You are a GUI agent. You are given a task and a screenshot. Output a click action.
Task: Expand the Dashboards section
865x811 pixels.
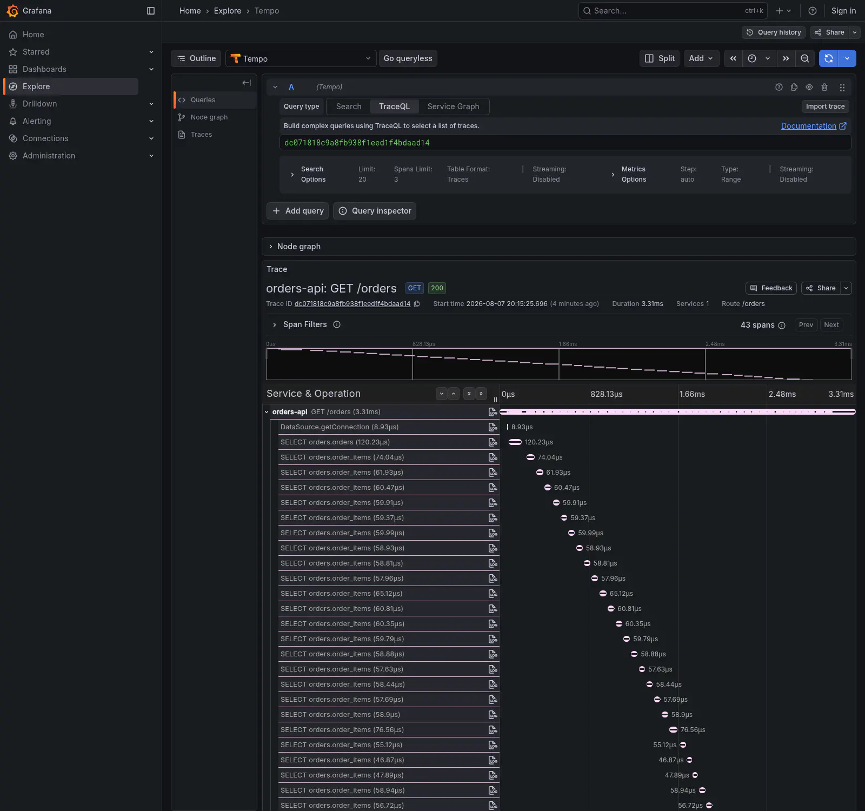[x=151, y=69]
